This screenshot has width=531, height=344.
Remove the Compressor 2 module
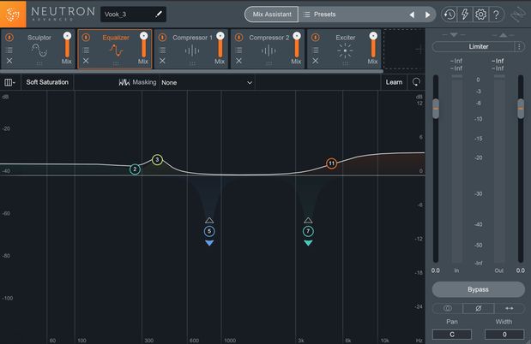pos(239,61)
